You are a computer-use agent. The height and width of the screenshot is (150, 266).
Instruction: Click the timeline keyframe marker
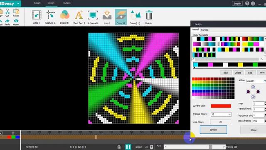point(96,137)
